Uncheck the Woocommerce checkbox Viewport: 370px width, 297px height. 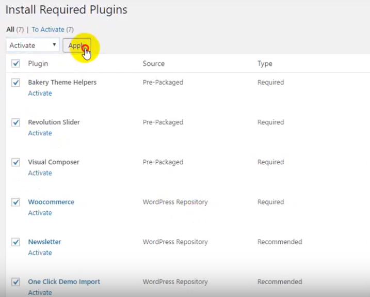15,202
